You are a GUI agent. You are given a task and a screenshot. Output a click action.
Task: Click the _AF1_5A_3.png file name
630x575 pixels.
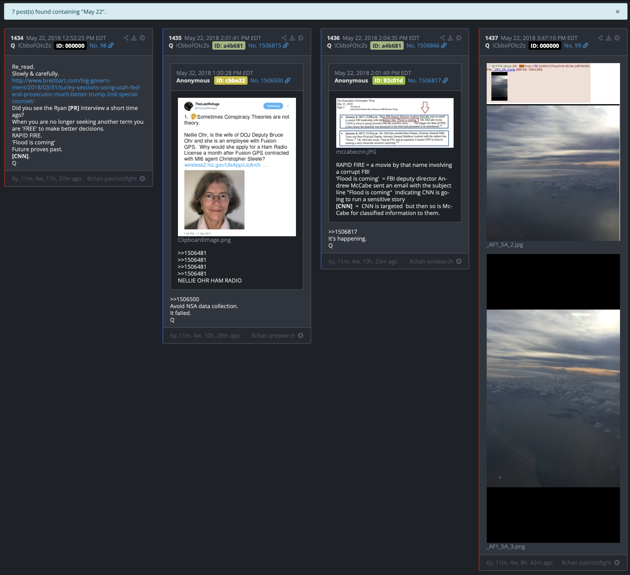506,547
